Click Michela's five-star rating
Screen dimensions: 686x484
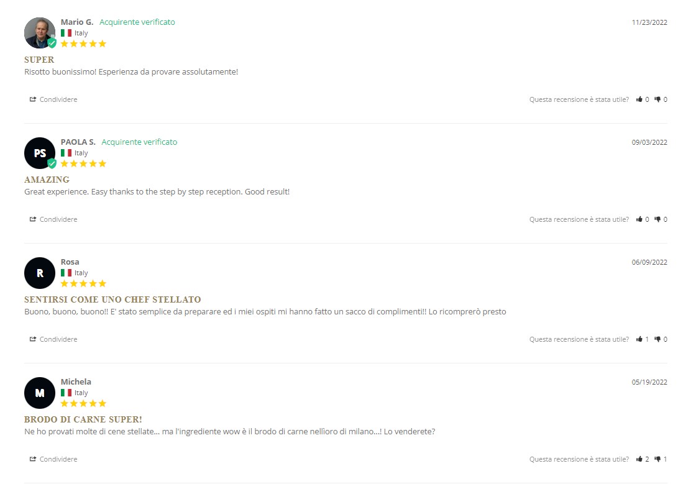83,403
